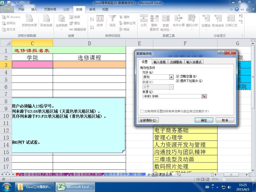The height and width of the screenshot is (192, 256).
Task: Open 连接 connections item
Action: click(x=74, y=17)
